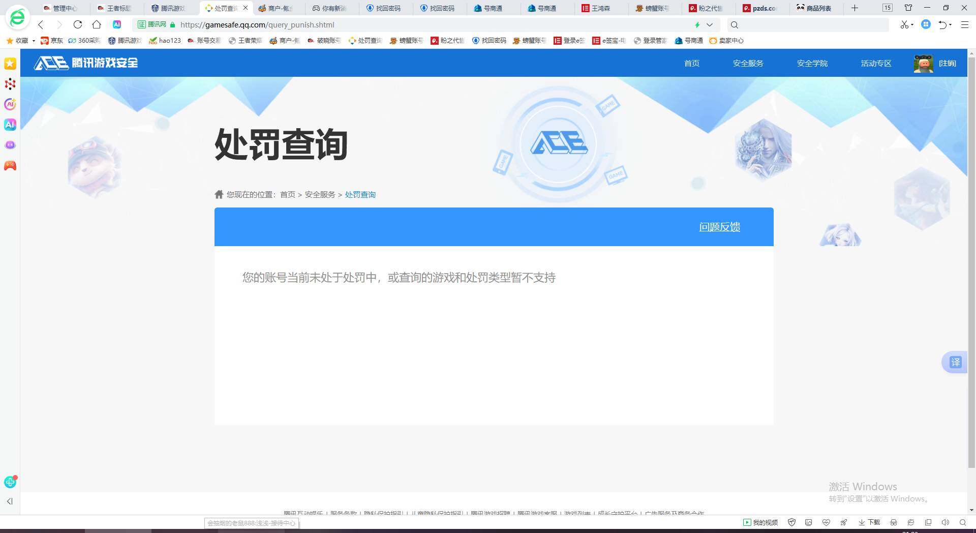Go back to the previous page
This screenshot has height=533, width=976.
point(41,24)
